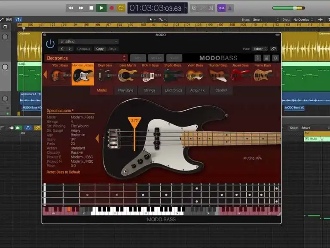This screenshot has width=330, height=248.
Task: Adjust the Bass track volume knob
Action: point(5,67)
